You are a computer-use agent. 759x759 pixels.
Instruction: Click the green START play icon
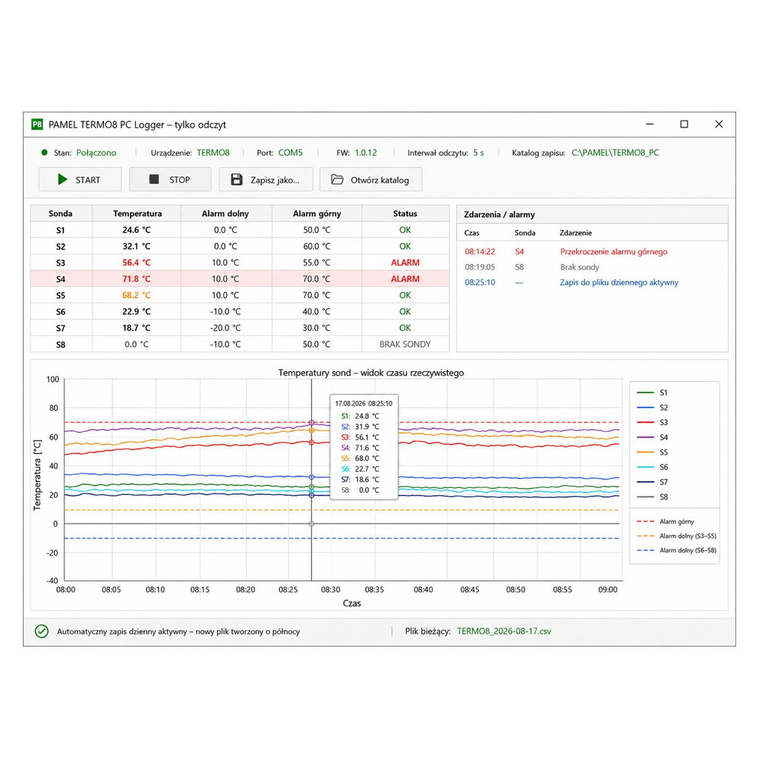pos(62,180)
